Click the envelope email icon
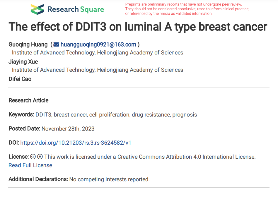 tap(56, 44)
